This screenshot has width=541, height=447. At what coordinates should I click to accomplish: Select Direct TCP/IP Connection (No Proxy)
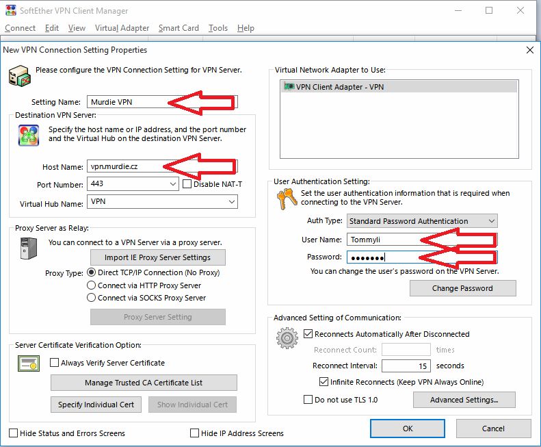coord(91,272)
